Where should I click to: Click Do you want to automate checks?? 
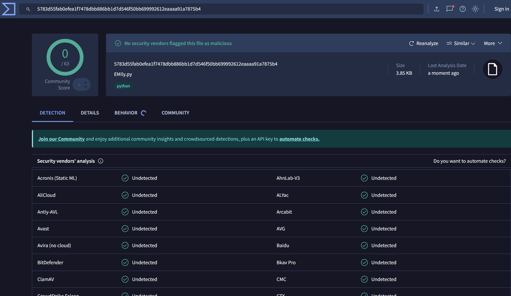(469, 161)
